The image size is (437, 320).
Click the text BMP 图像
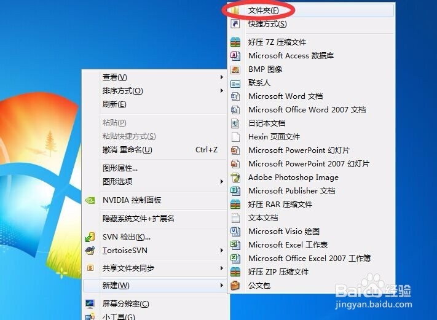coord(265,69)
